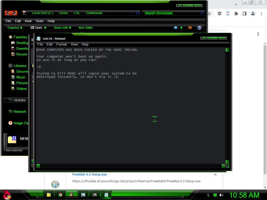Screen dimensions: 267x200
Task: Remove FreeMat download with X button
Action: (x=215, y=174)
